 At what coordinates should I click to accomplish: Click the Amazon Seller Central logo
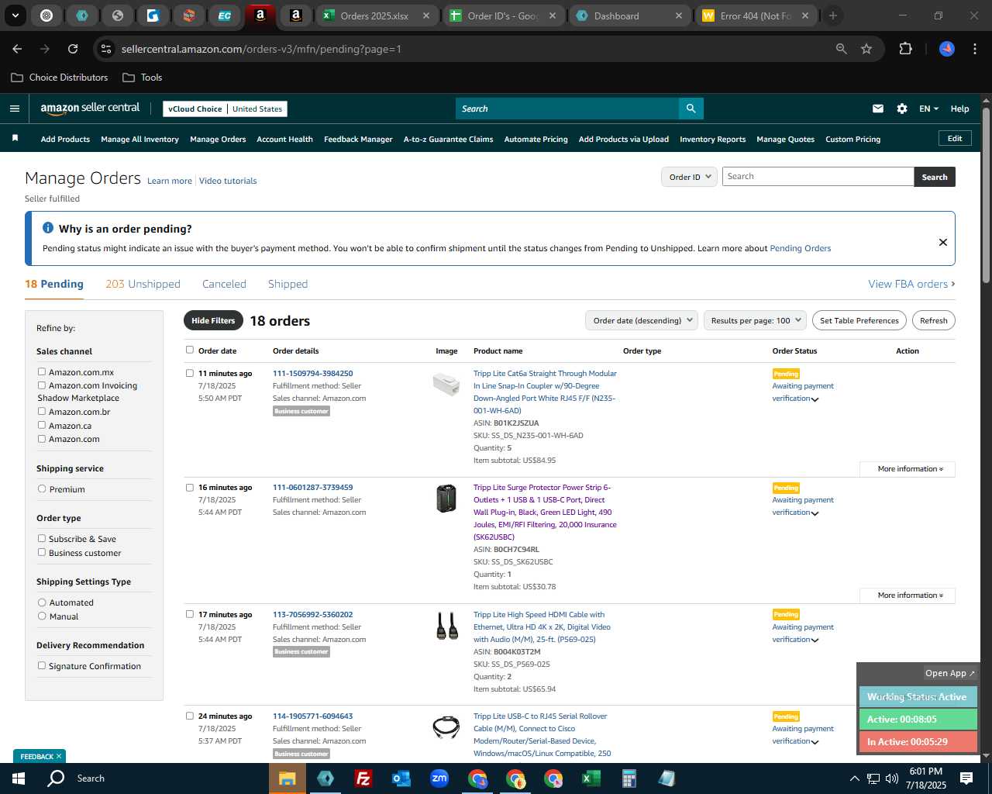pos(90,109)
